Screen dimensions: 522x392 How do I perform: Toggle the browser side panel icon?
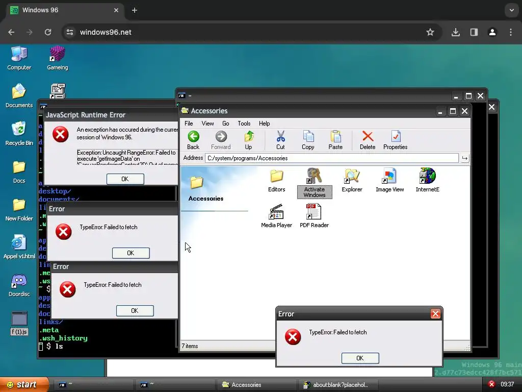(474, 32)
